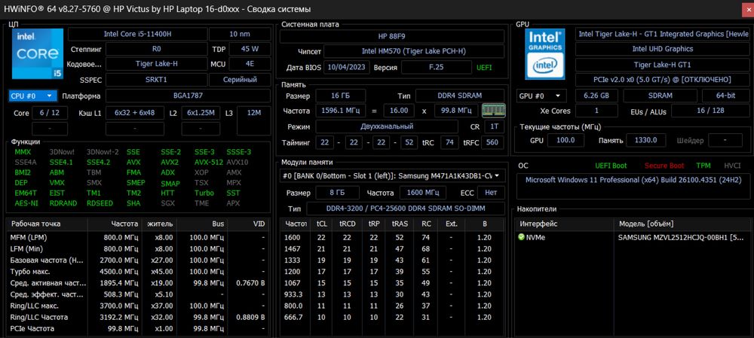Viewport: 754px width, 338px height.
Task: Click the platform value BGA1787
Action: [x=188, y=96]
